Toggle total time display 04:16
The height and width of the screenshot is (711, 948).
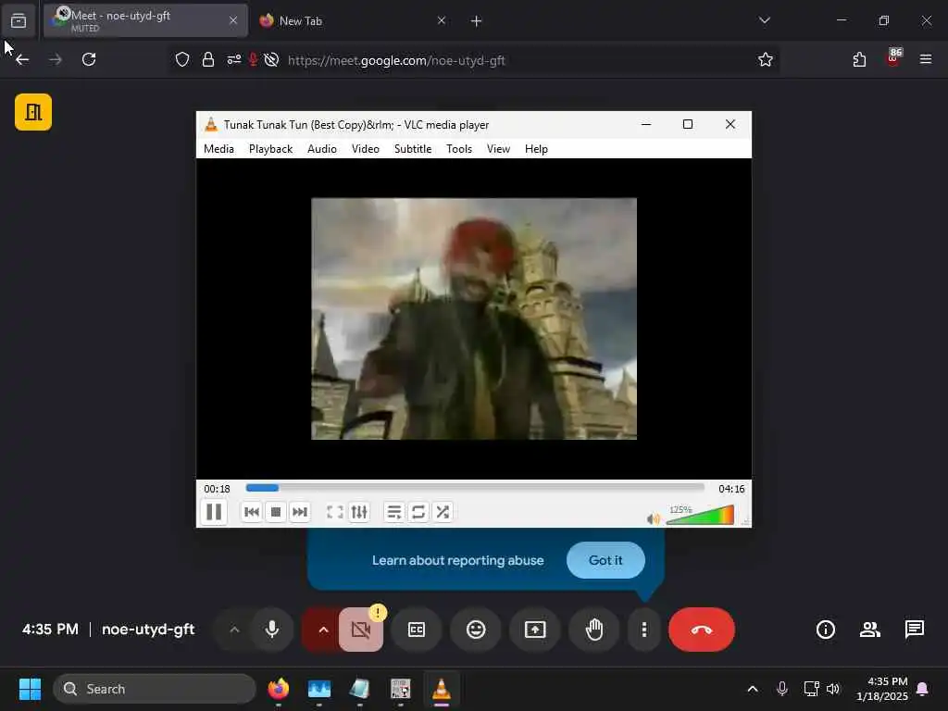(x=731, y=489)
